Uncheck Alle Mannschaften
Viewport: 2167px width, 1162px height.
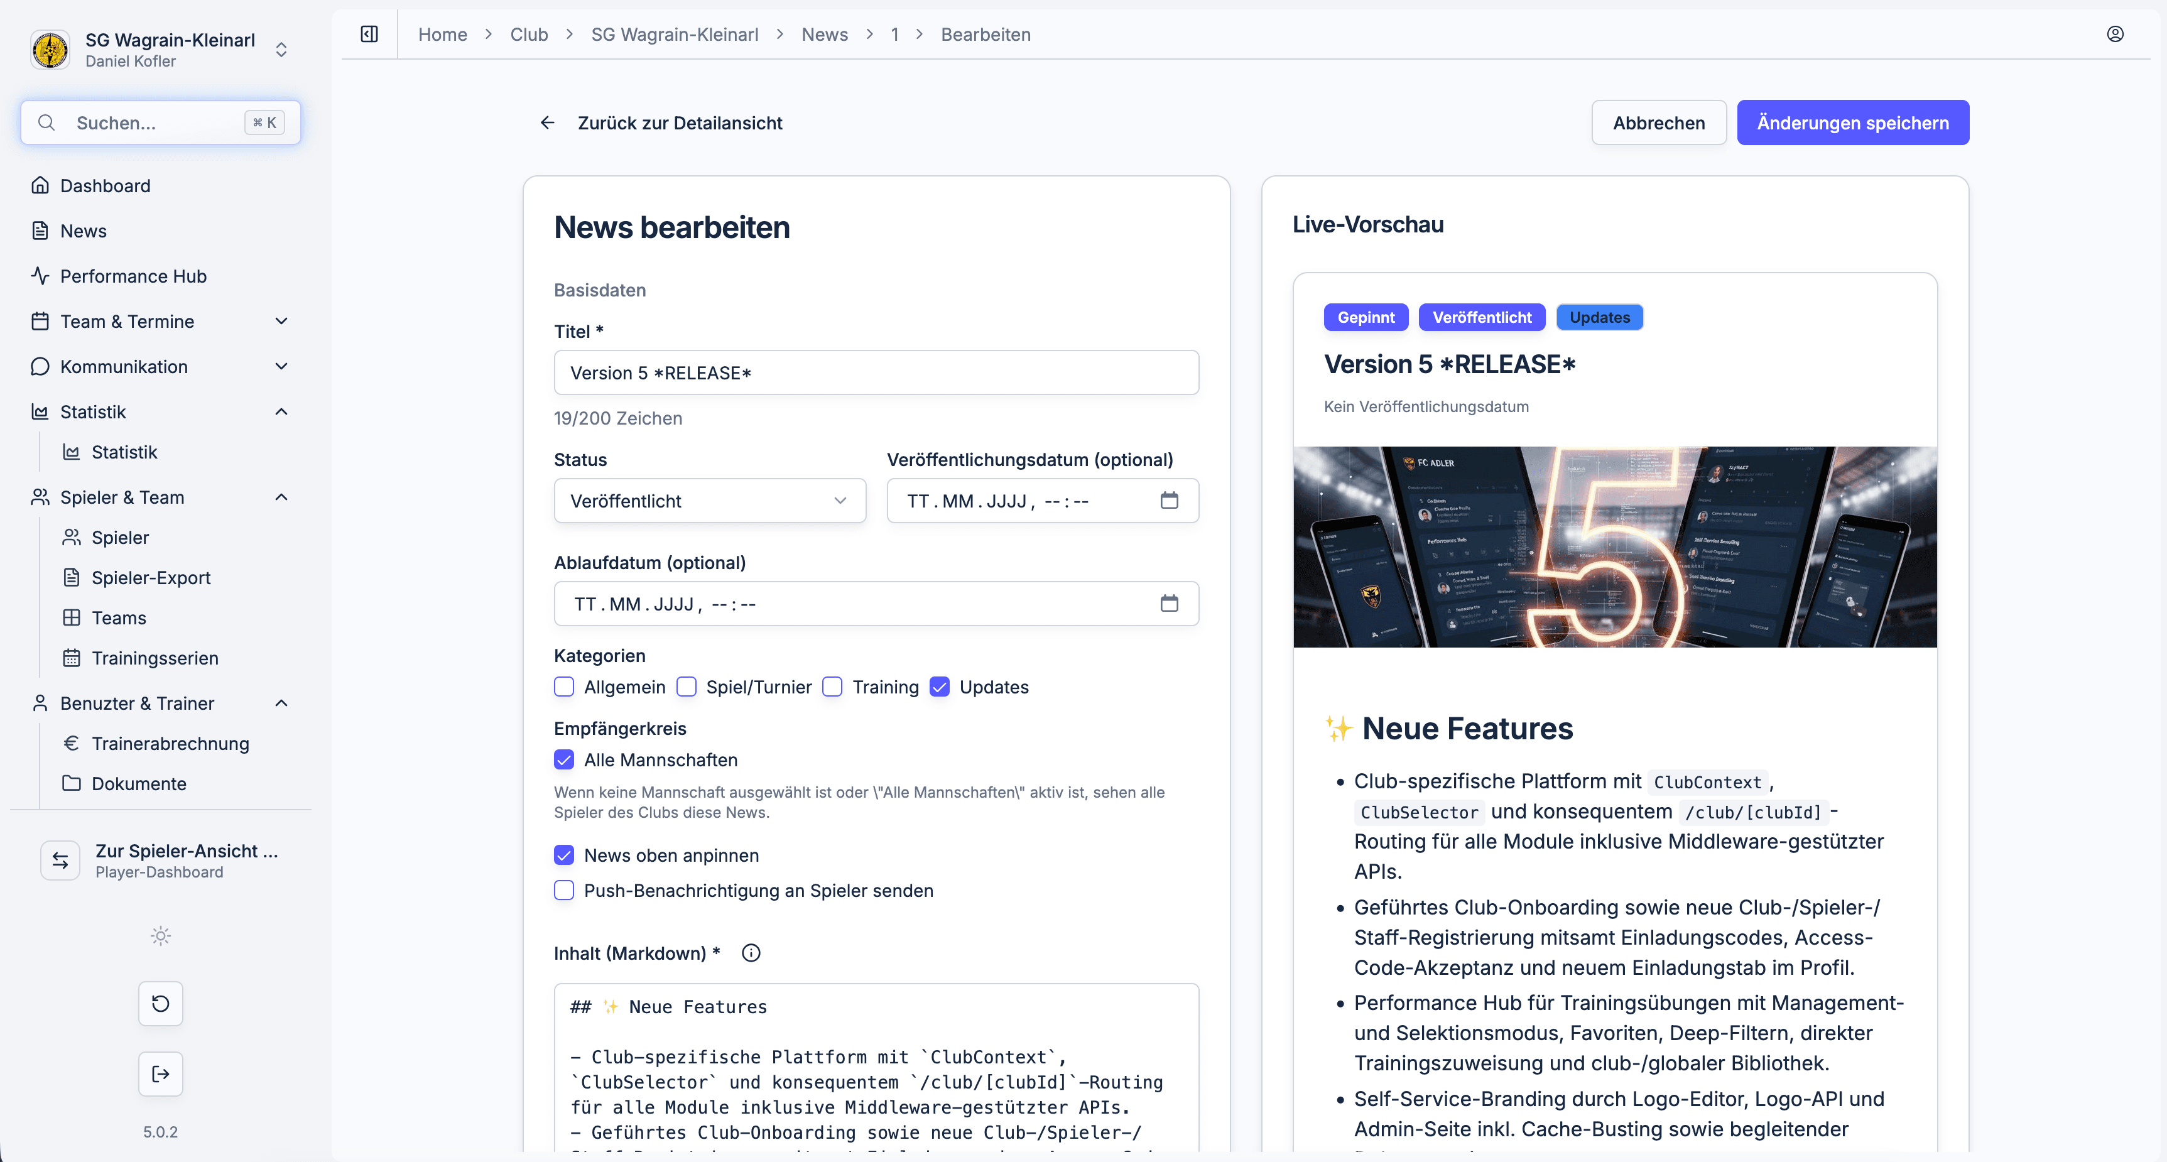tap(563, 760)
